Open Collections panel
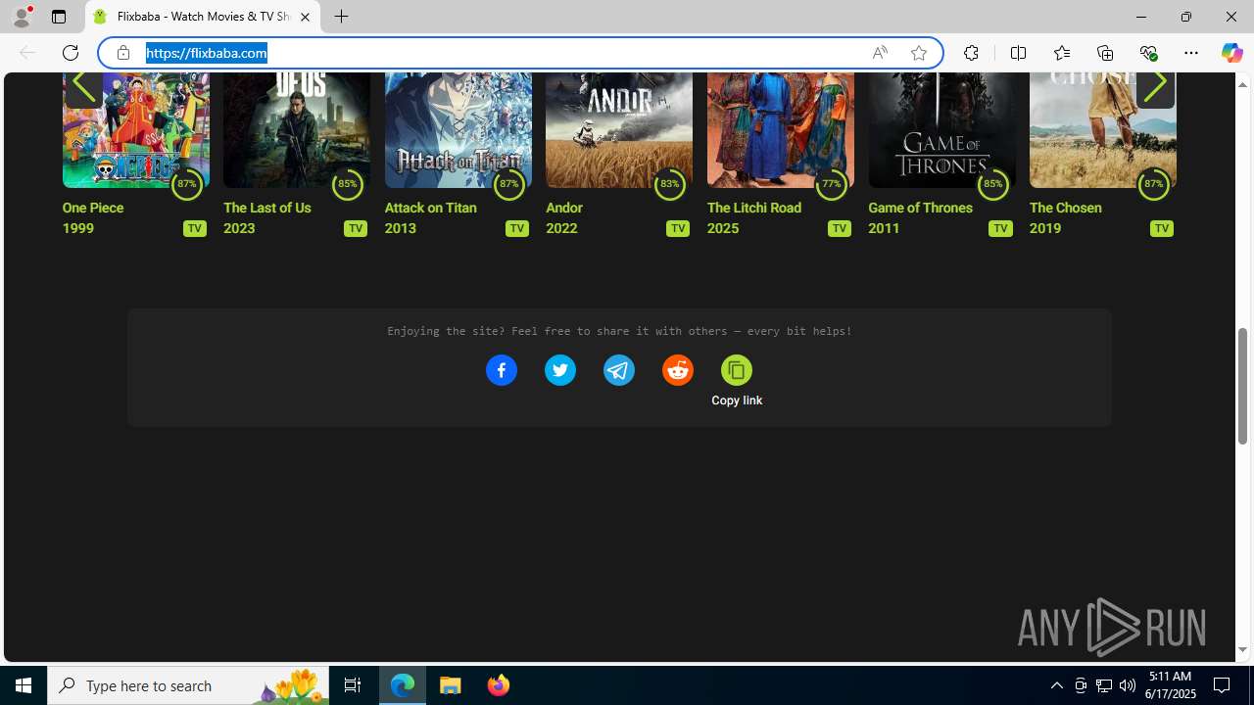The width and height of the screenshot is (1254, 705). 1105,53
